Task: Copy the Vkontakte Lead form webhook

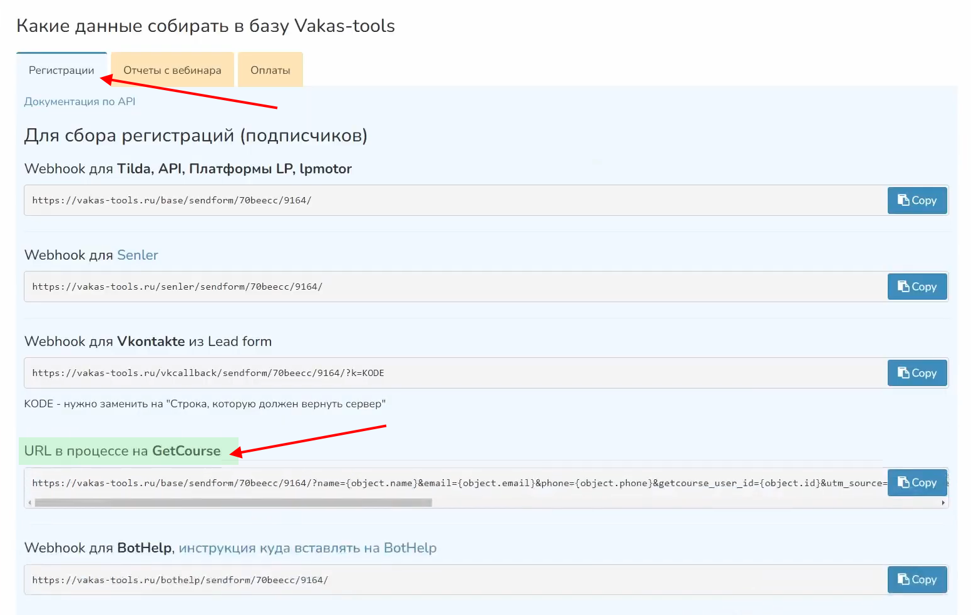Action: (917, 374)
